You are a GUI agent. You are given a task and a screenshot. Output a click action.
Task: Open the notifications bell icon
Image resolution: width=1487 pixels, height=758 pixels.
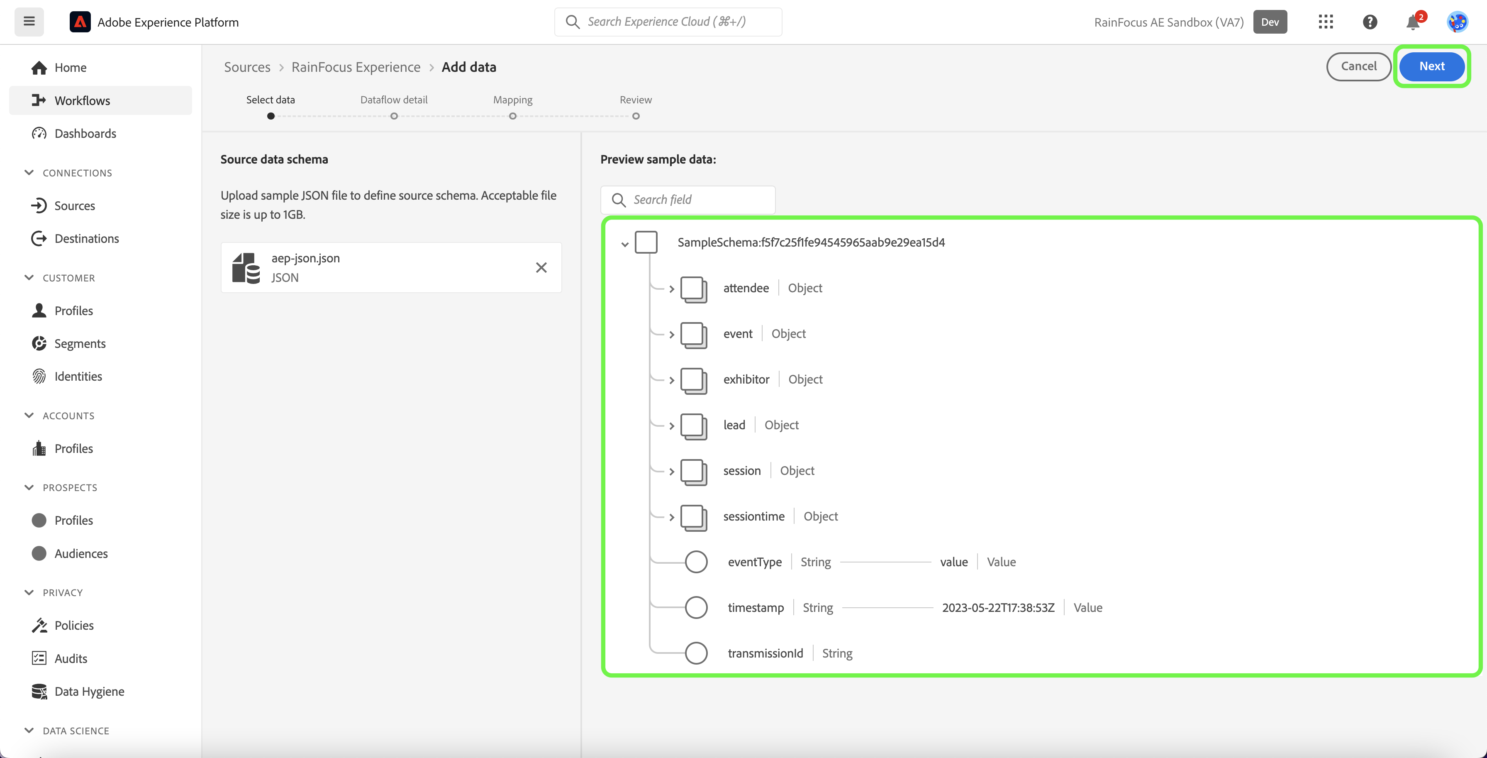click(x=1413, y=22)
